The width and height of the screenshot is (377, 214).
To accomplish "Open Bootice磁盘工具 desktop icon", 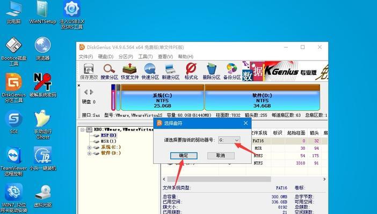I will [14, 51].
